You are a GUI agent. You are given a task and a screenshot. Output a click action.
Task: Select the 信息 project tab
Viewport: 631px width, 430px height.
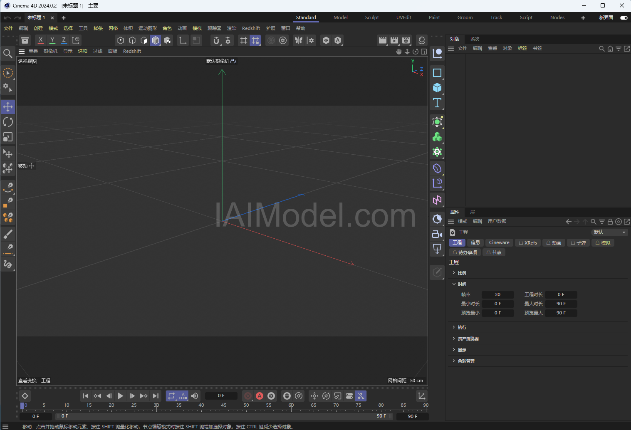pyautogui.click(x=475, y=243)
